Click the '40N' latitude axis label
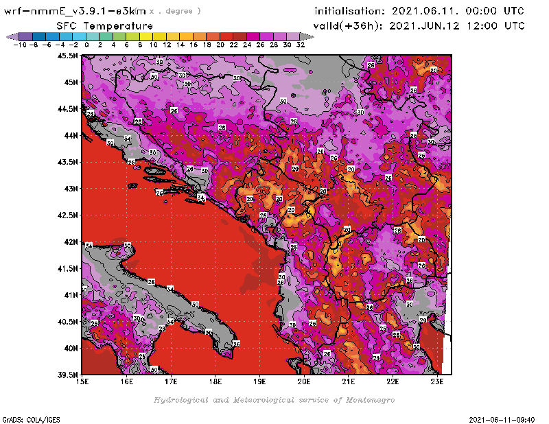The image size is (549, 424). pyautogui.click(x=71, y=349)
